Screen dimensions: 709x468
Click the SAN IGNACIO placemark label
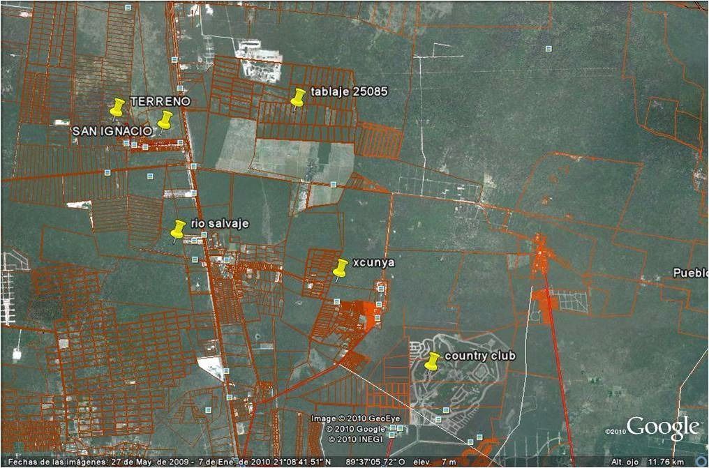112,131
